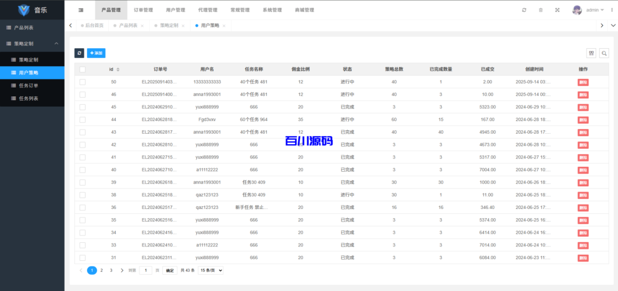Click the table search magnifier icon
Screen dimensions: 618x291
coord(604,53)
